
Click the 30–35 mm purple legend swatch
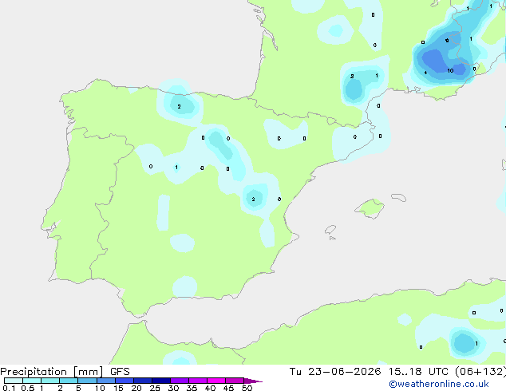click(179, 381)
